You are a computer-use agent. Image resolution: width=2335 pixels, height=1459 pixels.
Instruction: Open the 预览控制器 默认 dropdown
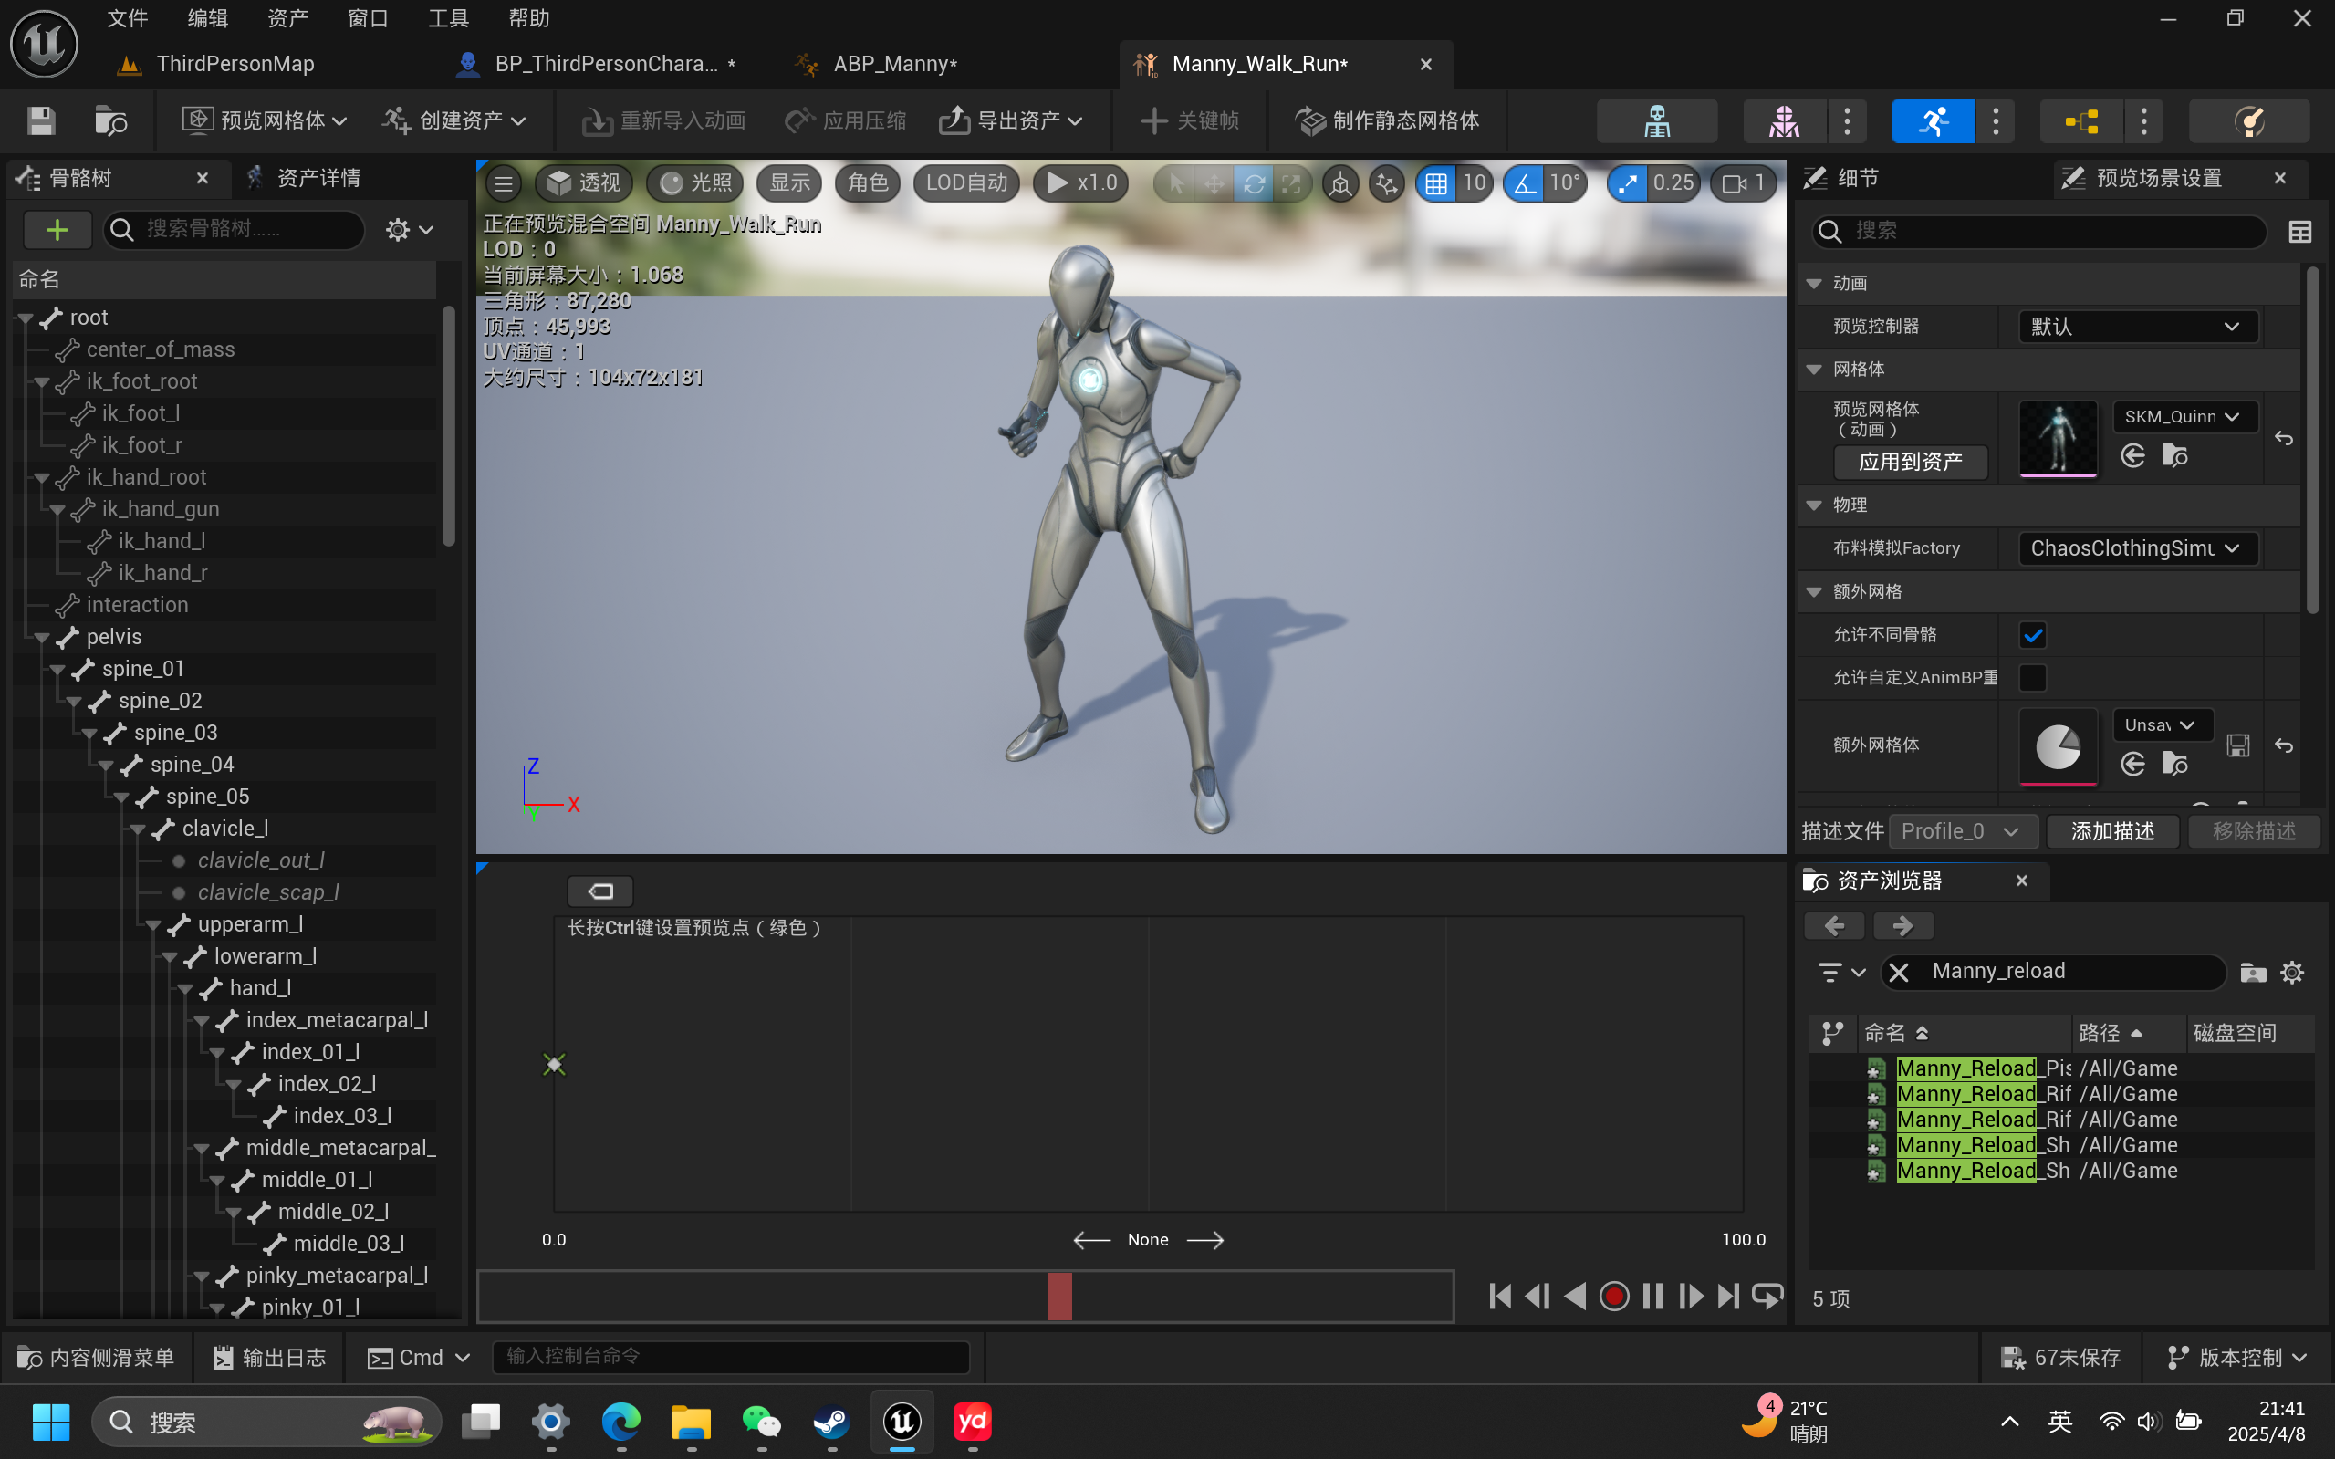(2137, 326)
